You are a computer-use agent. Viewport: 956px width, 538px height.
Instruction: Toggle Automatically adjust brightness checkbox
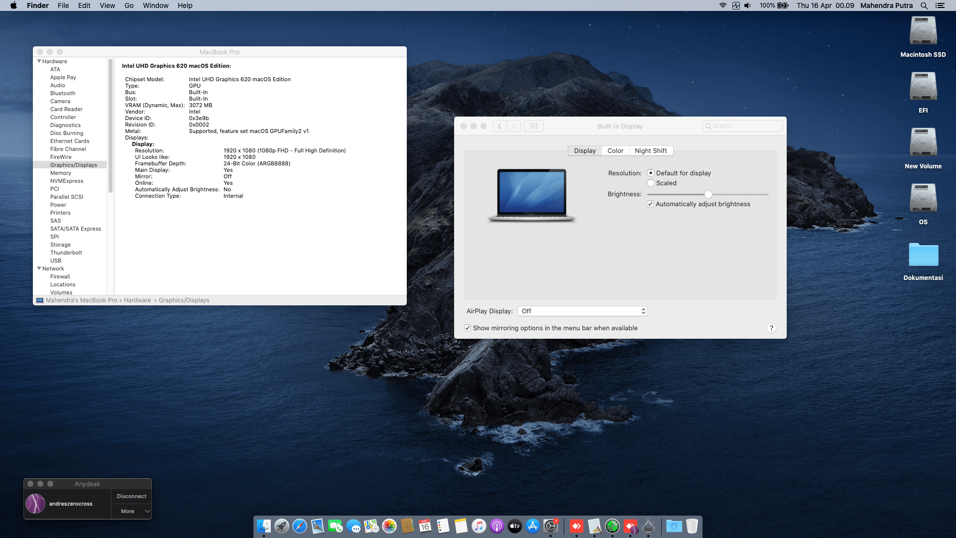(x=650, y=204)
